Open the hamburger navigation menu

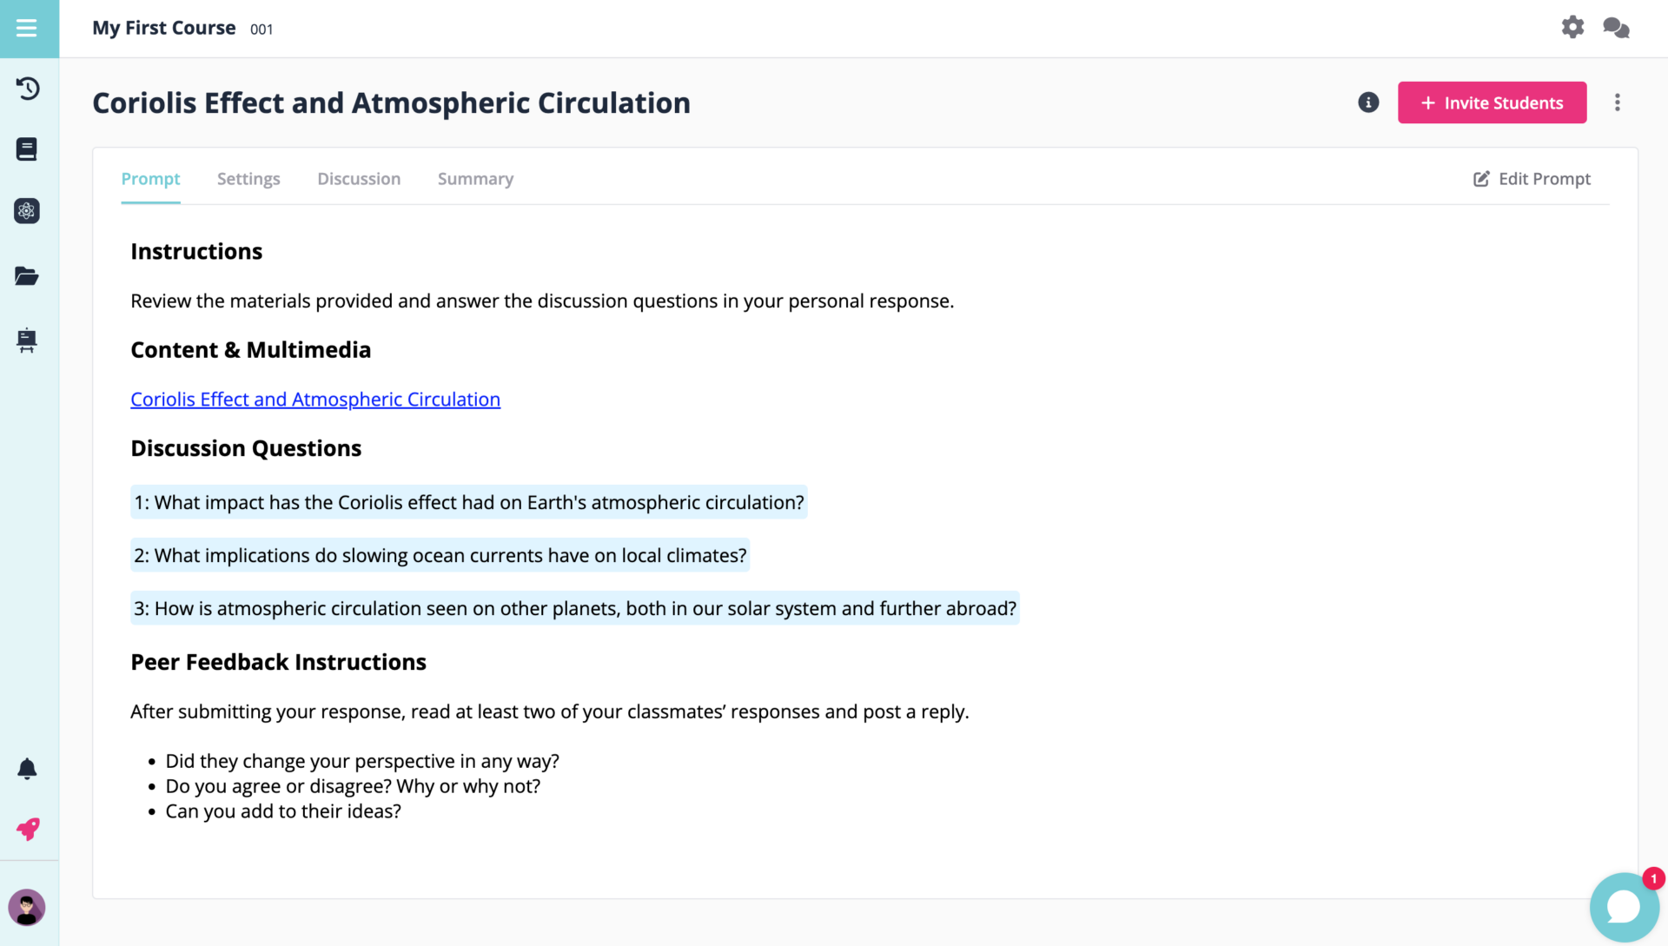tap(27, 28)
